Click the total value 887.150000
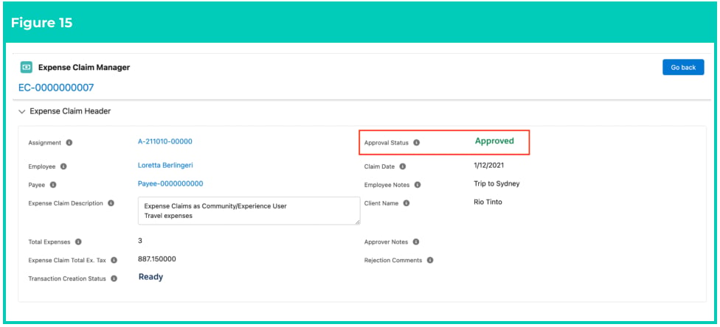 156,259
